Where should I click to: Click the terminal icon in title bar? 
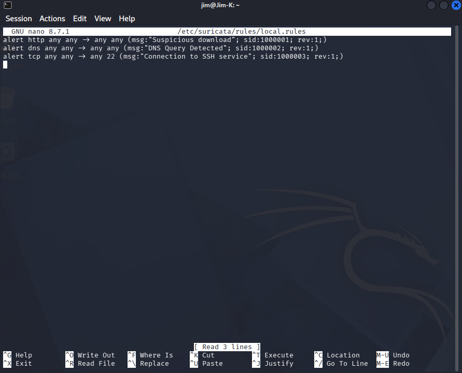coord(8,5)
